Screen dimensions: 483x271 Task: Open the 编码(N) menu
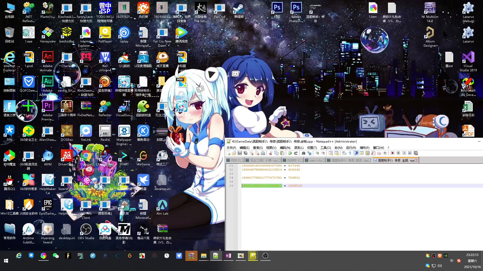[x=285, y=148]
